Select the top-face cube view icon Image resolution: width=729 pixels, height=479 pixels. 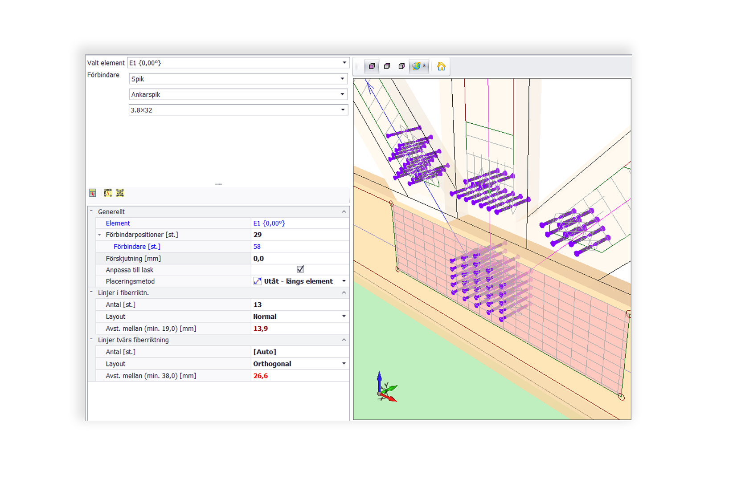point(387,66)
